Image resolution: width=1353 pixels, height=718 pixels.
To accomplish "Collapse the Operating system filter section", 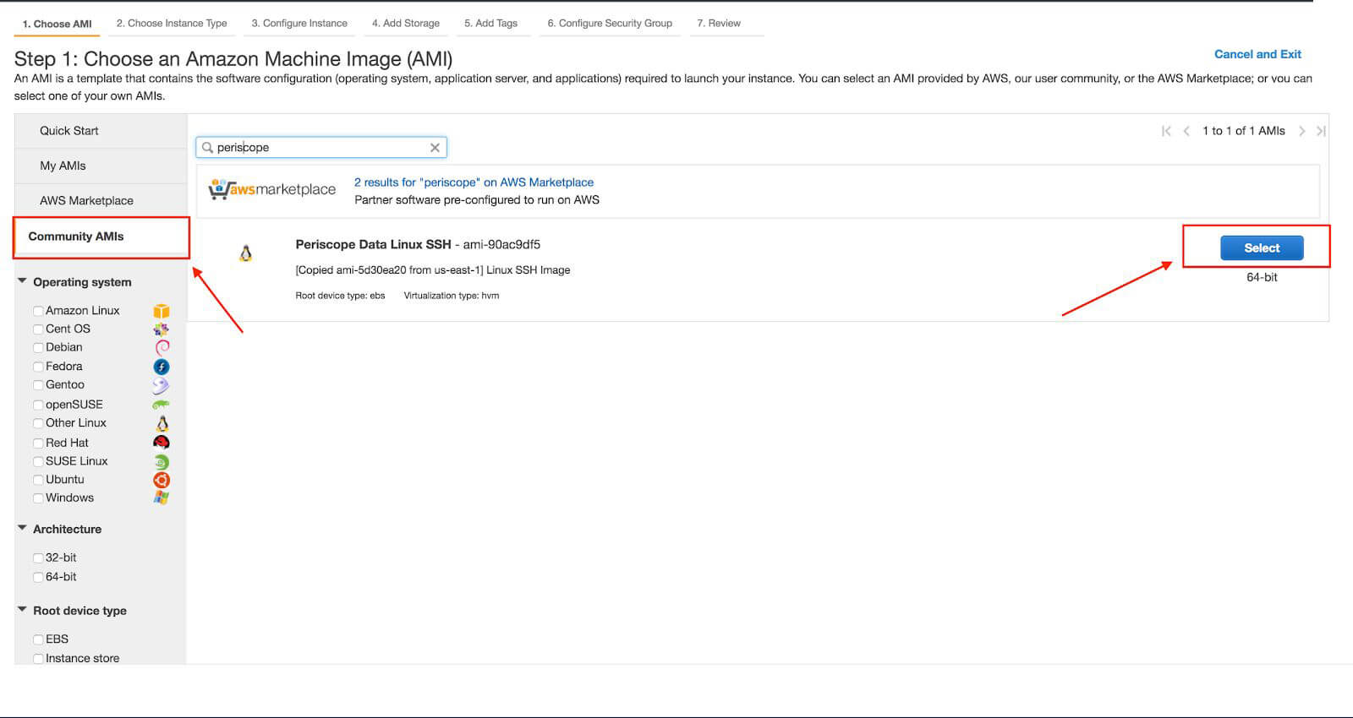I will pyautogui.click(x=23, y=281).
